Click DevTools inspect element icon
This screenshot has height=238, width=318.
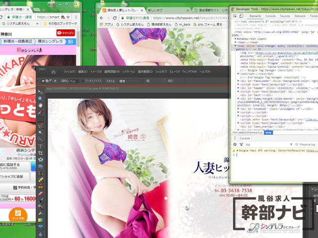pos(235,16)
